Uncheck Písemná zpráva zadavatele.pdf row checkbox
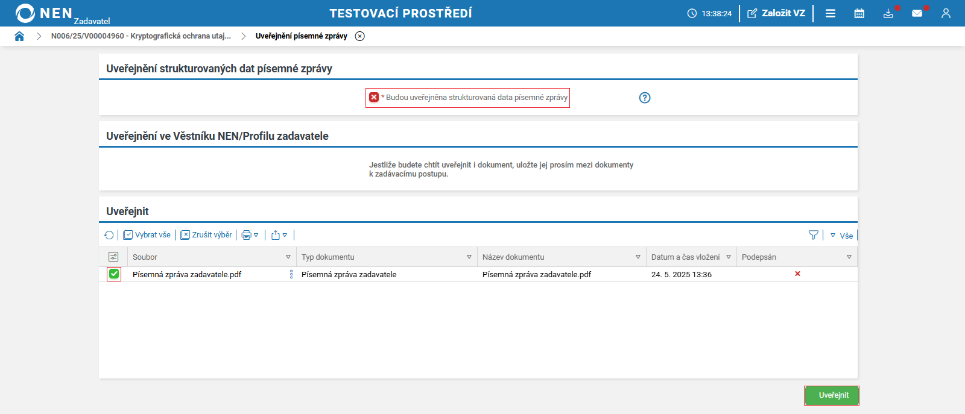The height and width of the screenshot is (414, 965). 114,274
